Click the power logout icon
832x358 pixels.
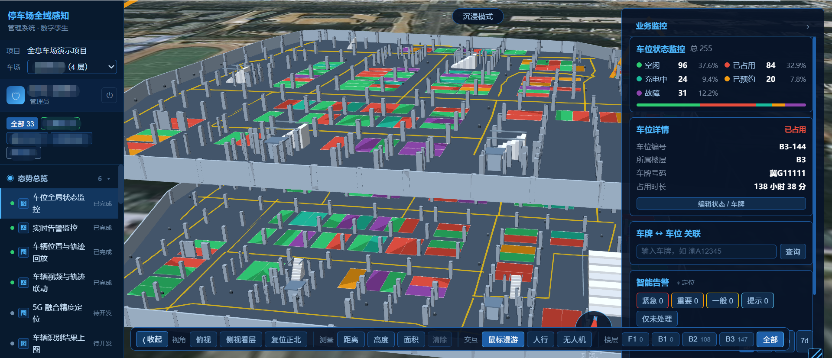pos(109,95)
